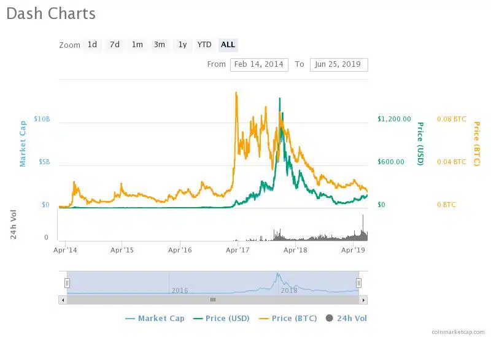Viewport: 491px width, 337px height.
Task: Click the vertical 24h Vol axis title
Action: point(13,224)
